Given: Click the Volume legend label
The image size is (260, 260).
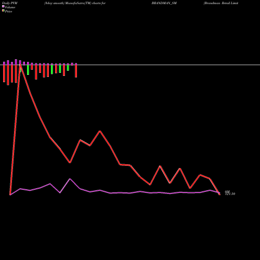Looking at the screenshot, I should pyautogui.click(x=10, y=7).
